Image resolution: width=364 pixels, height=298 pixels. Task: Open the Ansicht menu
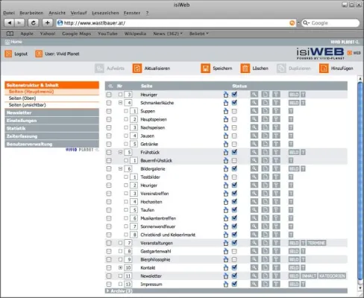tap(57, 13)
